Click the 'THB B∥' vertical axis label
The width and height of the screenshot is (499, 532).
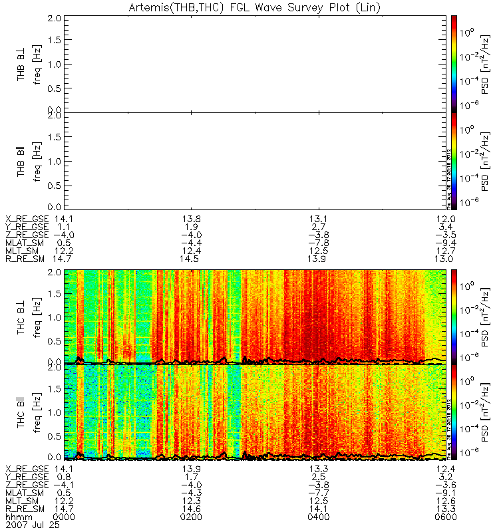tap(21, 162)
